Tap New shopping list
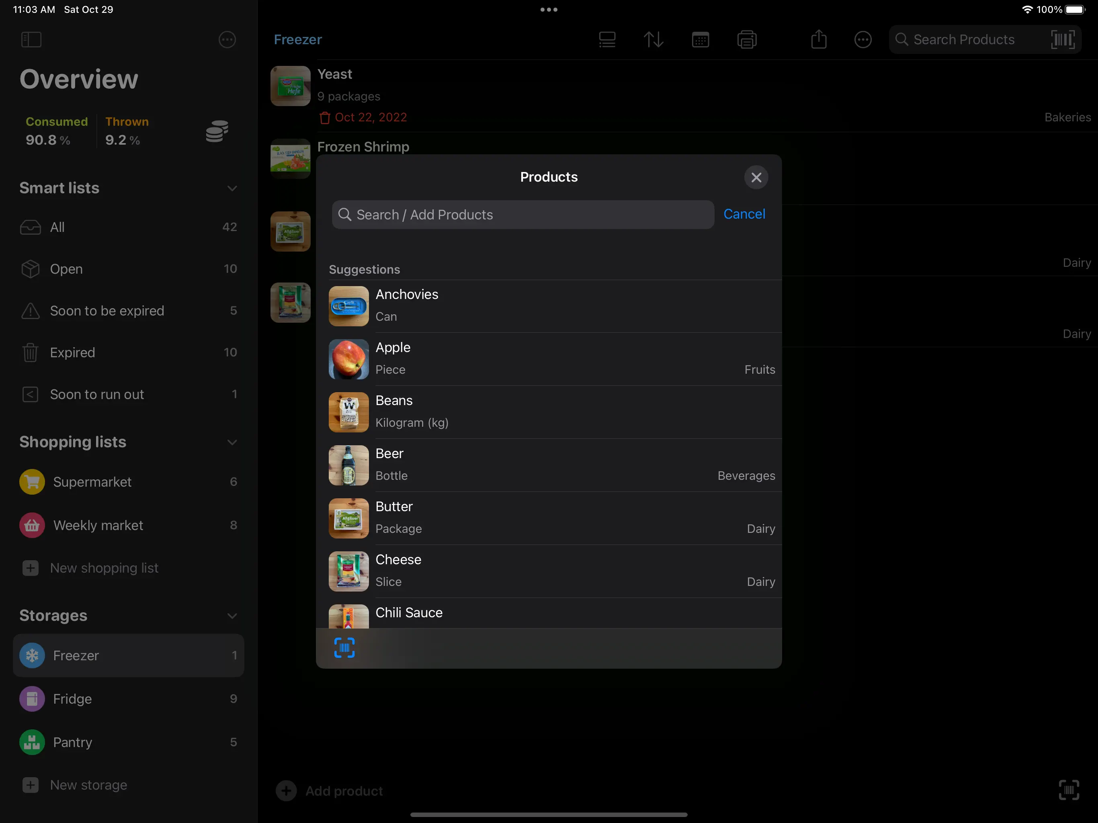 tap(104, 568)
